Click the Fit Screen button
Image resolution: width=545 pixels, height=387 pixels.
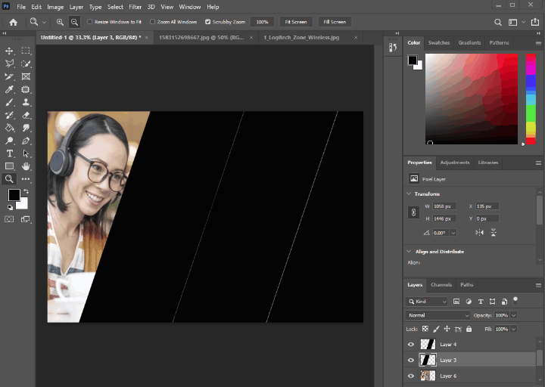tap(295, 22)
